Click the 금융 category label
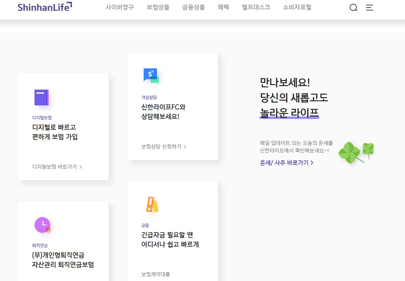The height and width of the screenshot is (281, 405). [x=145, y=225]
